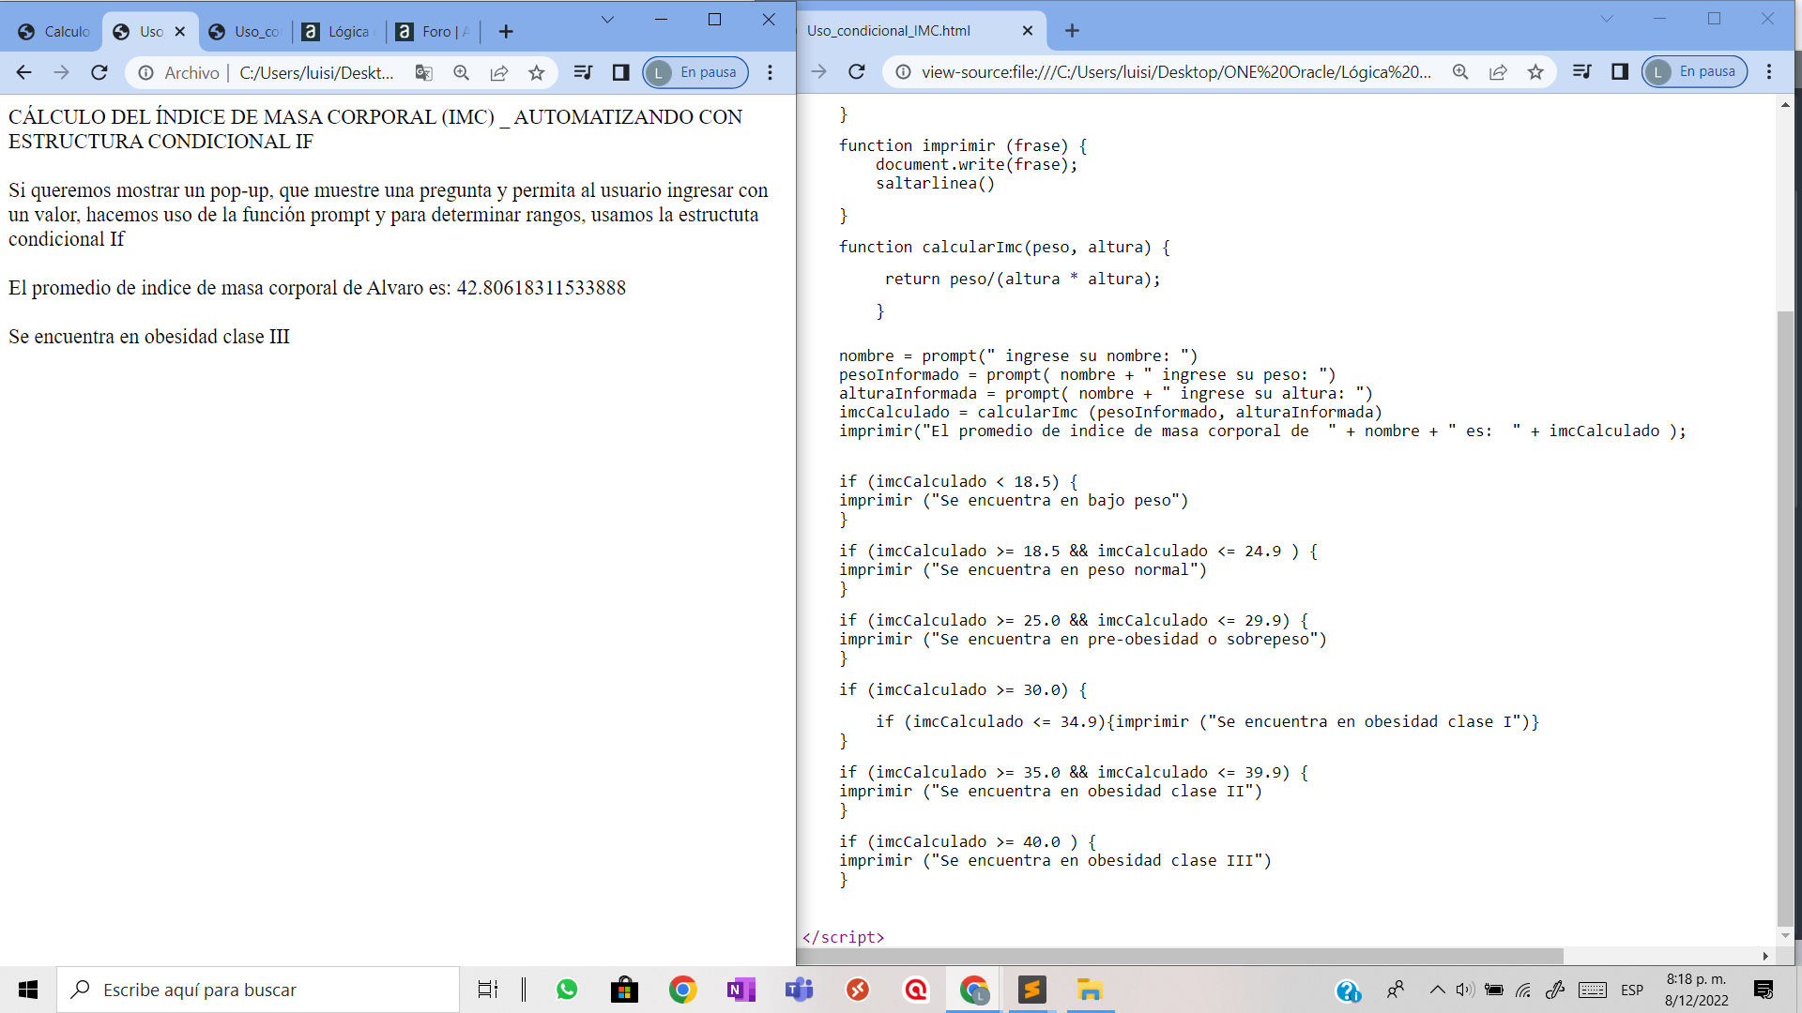Viewport: 1802px width, 1013px height.
Task: Expand tab search dropdown in right browser
Action: pos(1607,19)
